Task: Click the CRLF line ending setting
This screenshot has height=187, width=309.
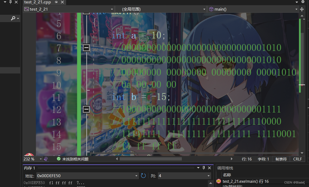Action: tap(298, 159)
